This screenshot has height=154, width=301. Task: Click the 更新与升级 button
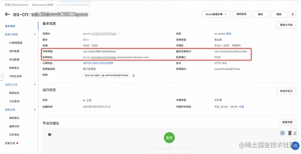point(286,25)
